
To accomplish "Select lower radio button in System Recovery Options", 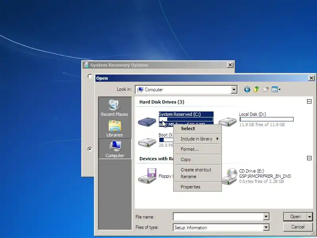I will point(90,149).
